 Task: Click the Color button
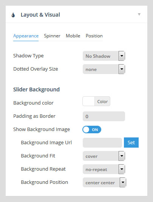point(102,101)
